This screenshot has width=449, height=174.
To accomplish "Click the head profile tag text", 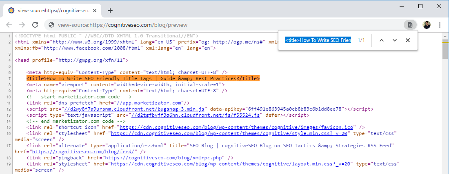I will click(x=71, y=60).
